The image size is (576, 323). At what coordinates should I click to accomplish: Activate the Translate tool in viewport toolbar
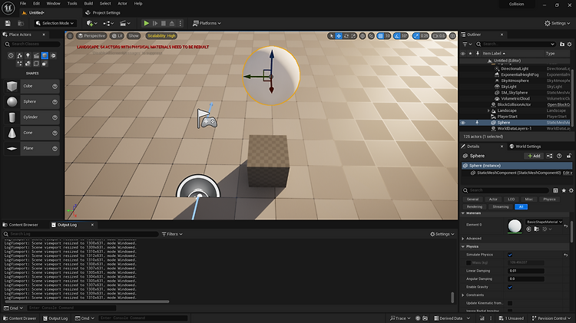[x=339, y=35]
